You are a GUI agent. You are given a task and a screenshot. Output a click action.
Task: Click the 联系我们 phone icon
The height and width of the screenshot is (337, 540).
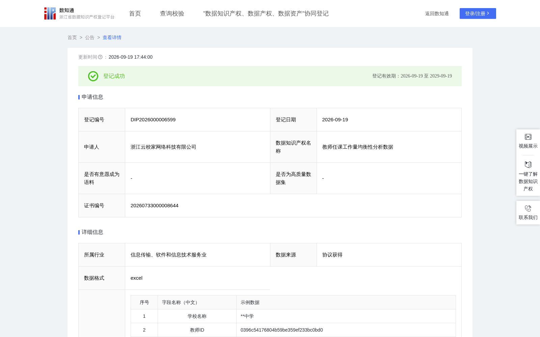[528, 208]
